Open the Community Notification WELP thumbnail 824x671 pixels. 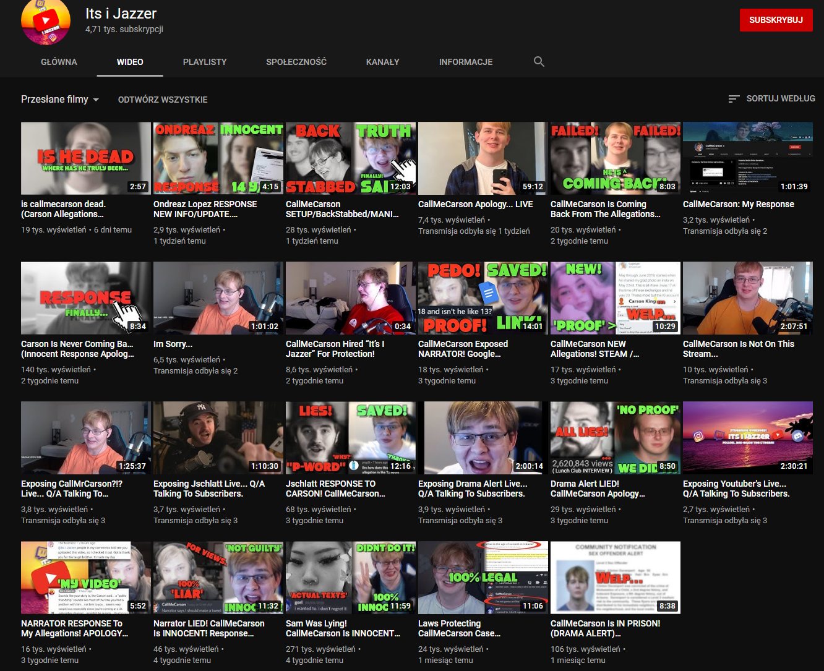(616, 578)
